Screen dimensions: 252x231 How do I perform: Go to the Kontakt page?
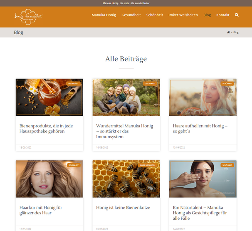222,15
